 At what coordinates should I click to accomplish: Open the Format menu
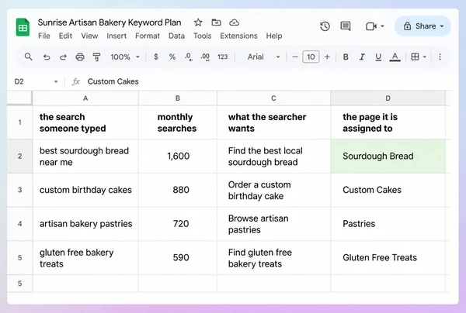pos(148,36)
